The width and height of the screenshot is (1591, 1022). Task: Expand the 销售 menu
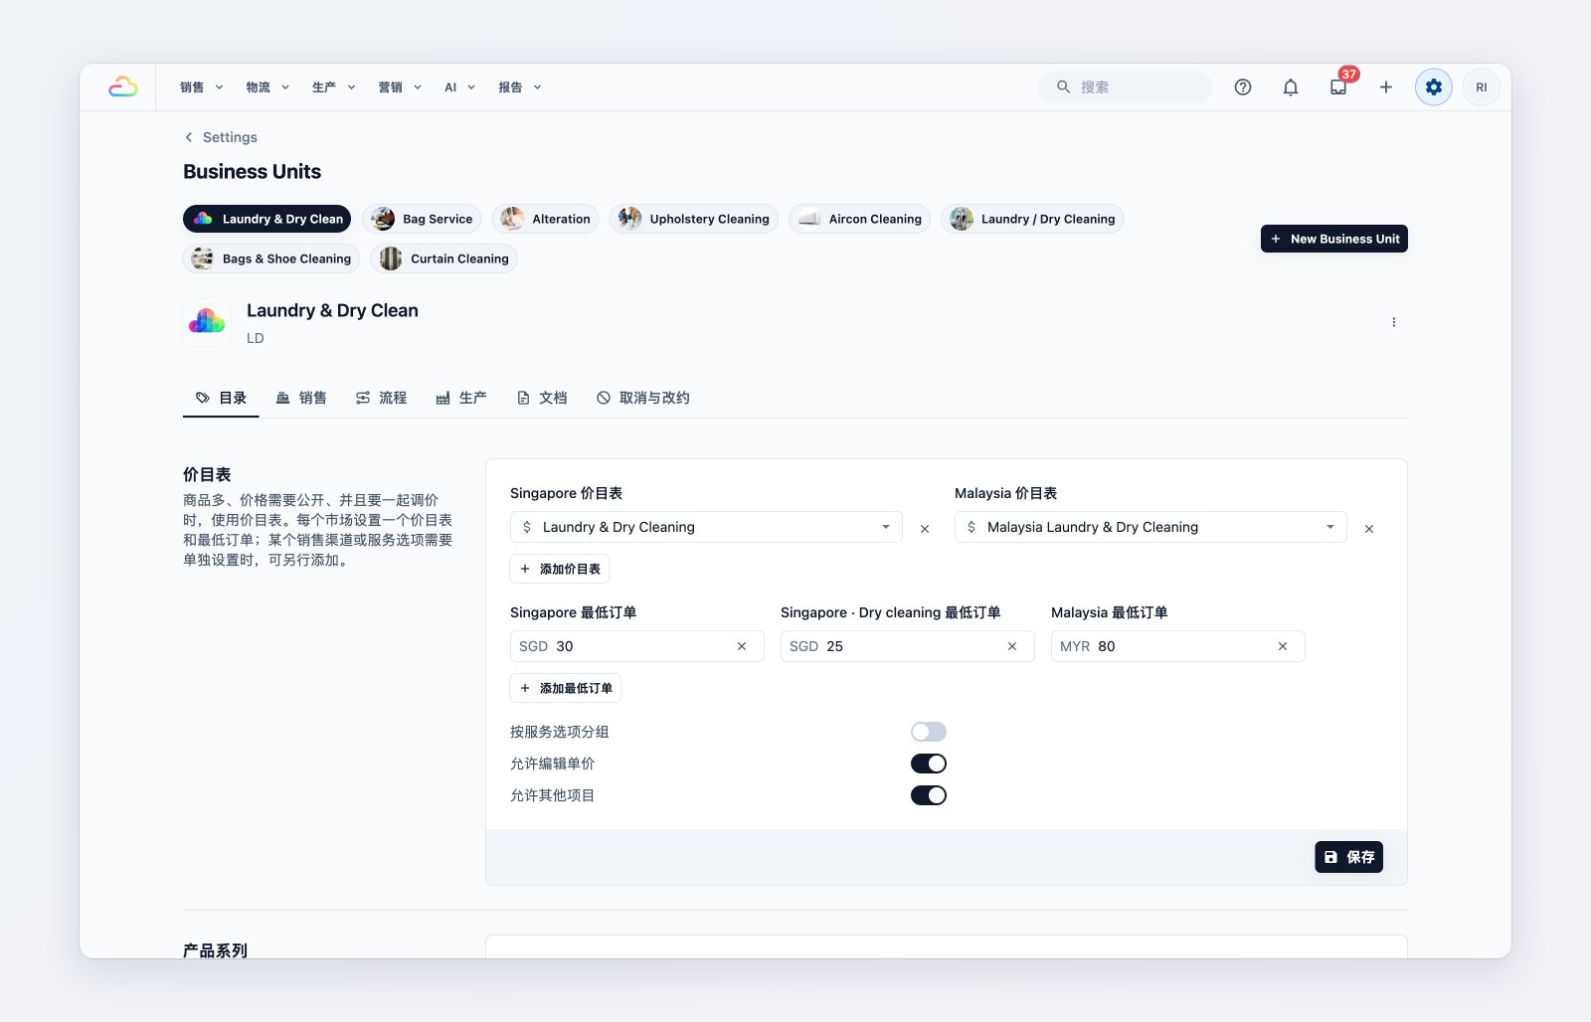click(x=202, y=87)
